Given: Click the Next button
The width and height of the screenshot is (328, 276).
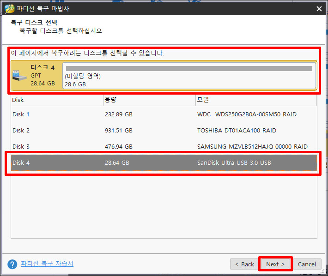Looking at the screenshot, I should [275, 264].
